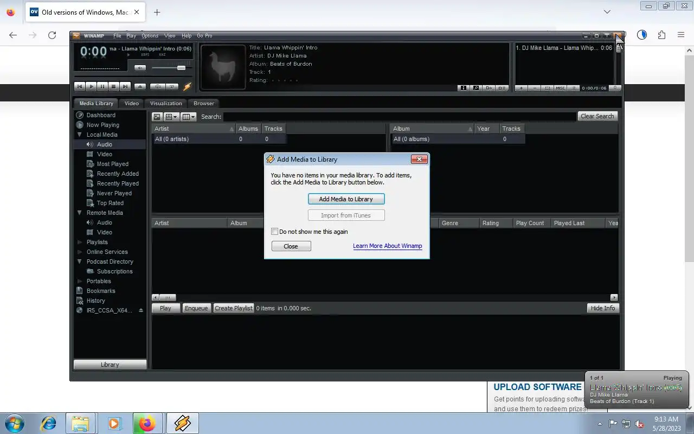
Task: Start playback with the Play button
Action: click(x=91, y=86)
